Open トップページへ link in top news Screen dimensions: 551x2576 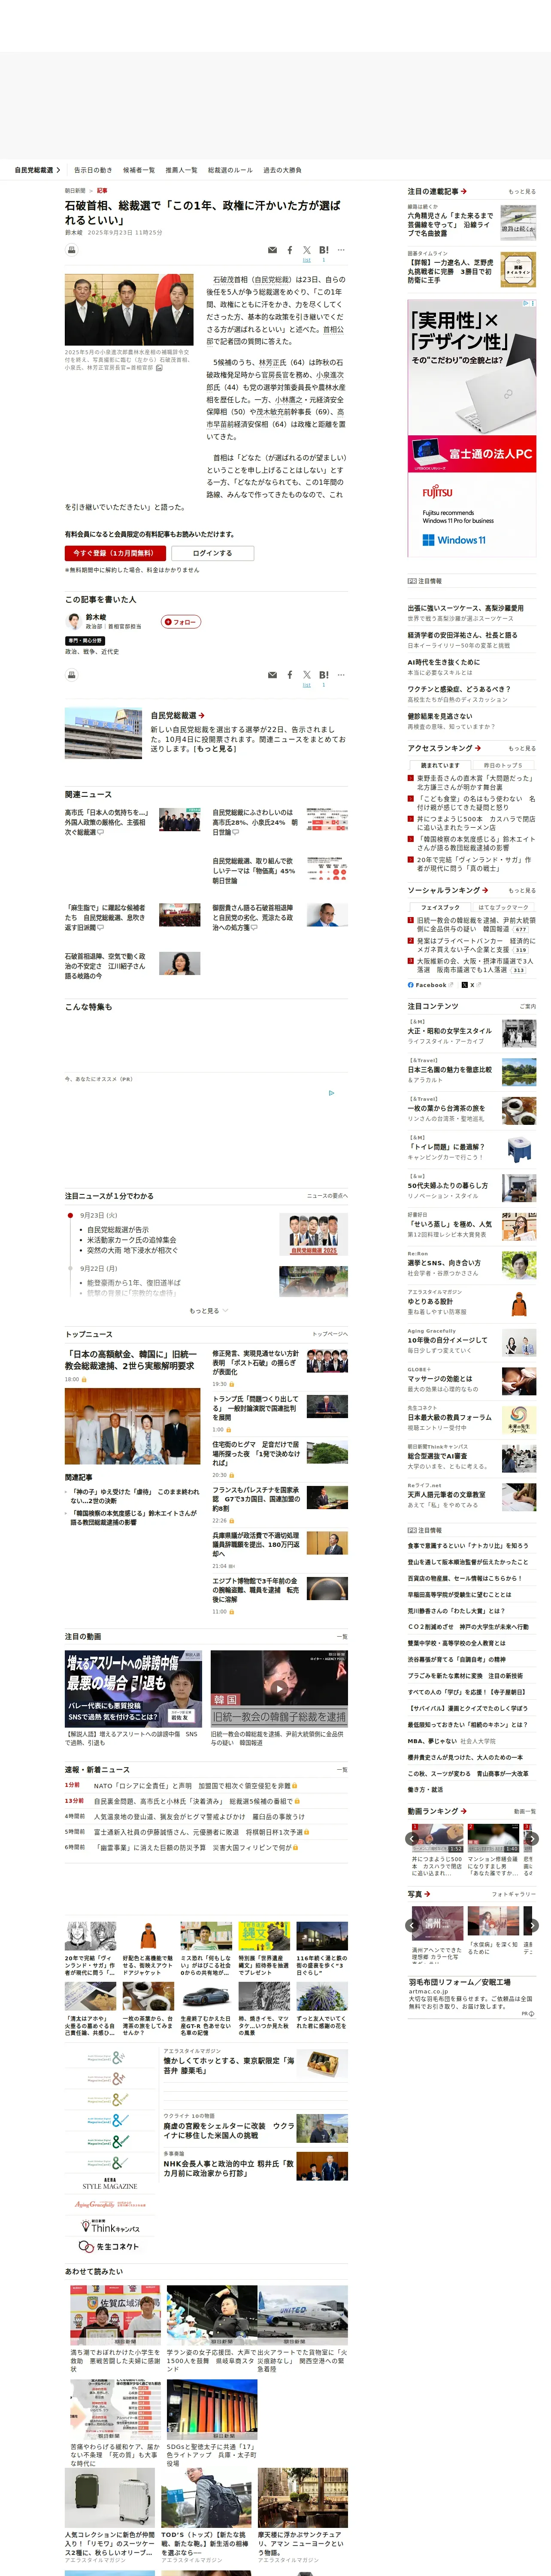click(x=330, y=1334)
